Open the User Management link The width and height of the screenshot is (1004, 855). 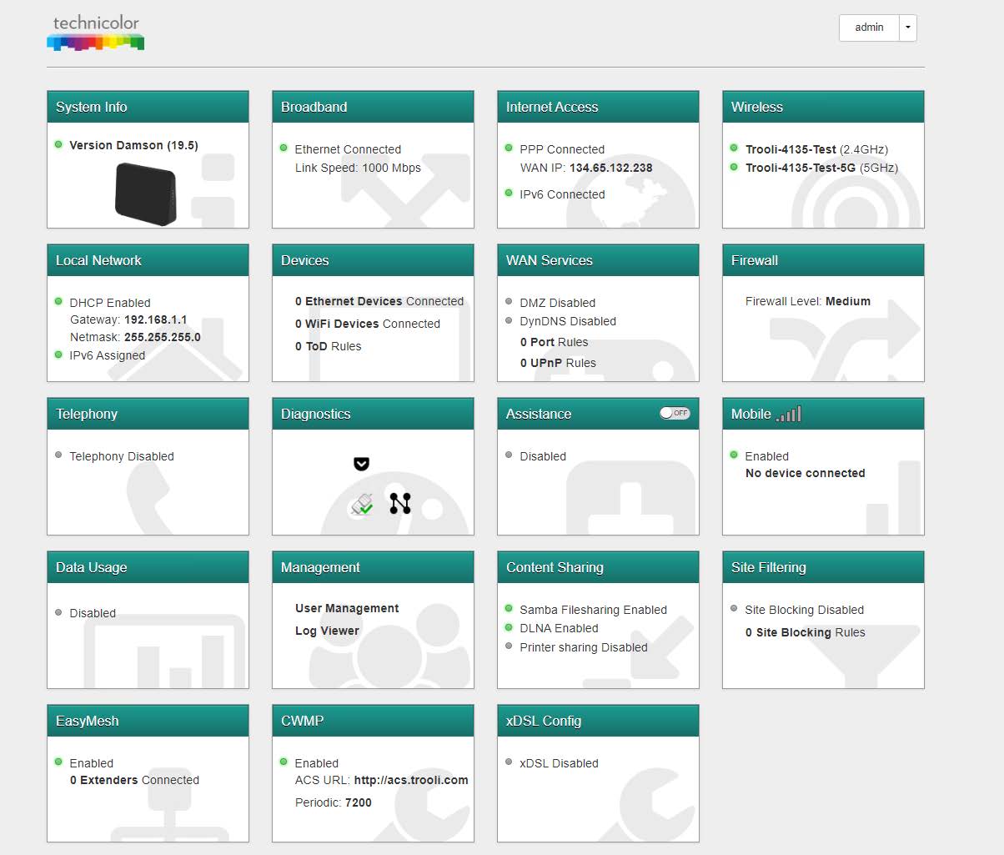click(x=347, y=608)
